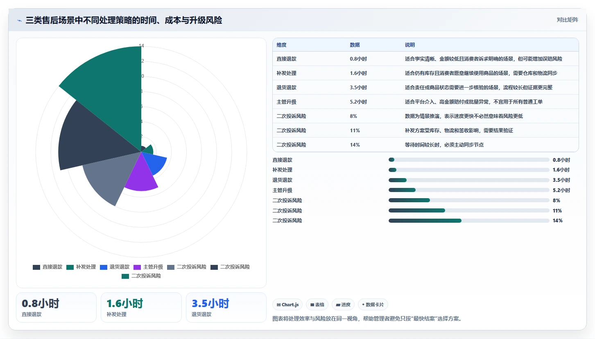This screenshot has width=595, height=339.
Task: Select the footer note 图表将处理效率与风险放在同一视角
Action: click(x=367, y=318)
